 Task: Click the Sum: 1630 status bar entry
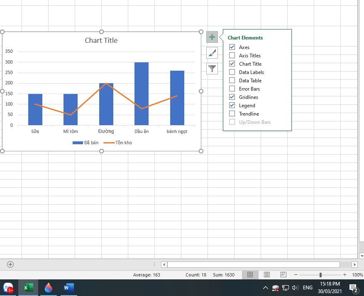tap(224, 275)
